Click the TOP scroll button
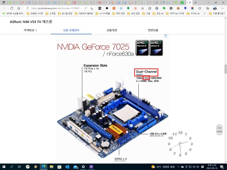Image resolution: width=227 pixels, height=170 pixels. pos(219,128)
